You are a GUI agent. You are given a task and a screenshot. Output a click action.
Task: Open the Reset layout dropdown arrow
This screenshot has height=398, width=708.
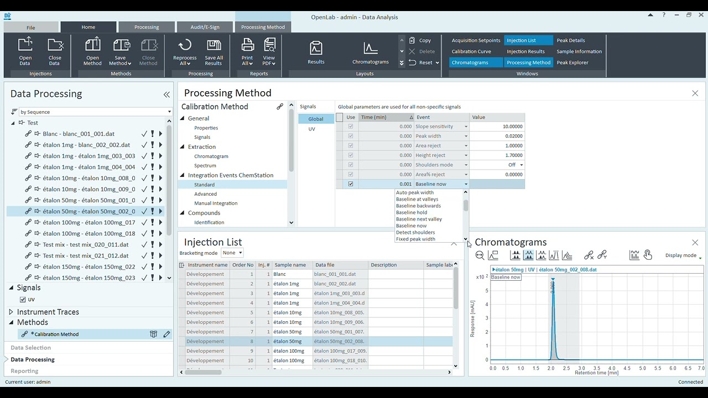point(437,62)
